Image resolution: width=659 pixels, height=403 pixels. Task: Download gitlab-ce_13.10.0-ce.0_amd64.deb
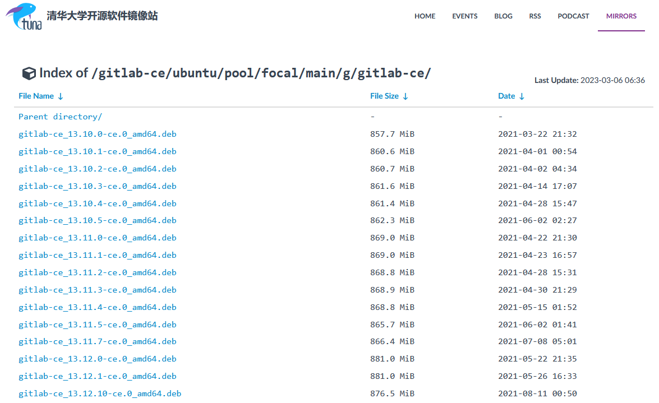tap(98, 134)
